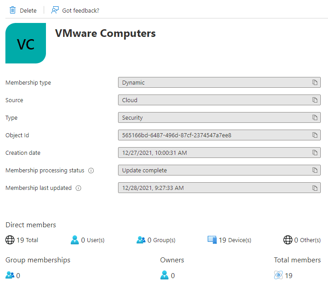This screenshot has height=288, width=328.
Task: Click the device icon beside 19 Device(s)
Action: tap(212, 240)
